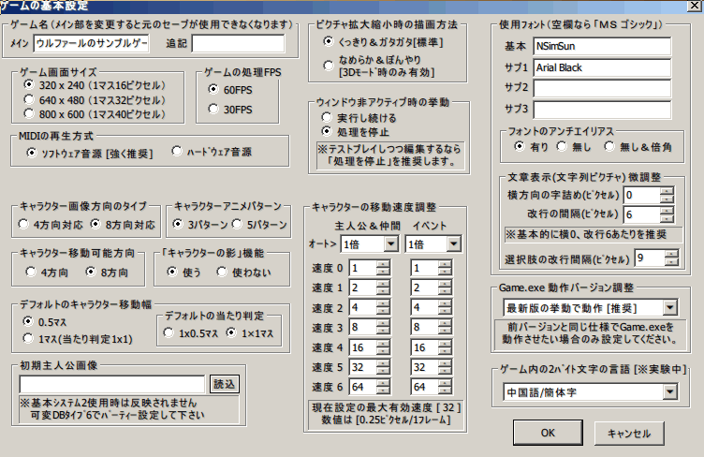Open 2バイト文字の言語 dropdown

coord(670,391)
